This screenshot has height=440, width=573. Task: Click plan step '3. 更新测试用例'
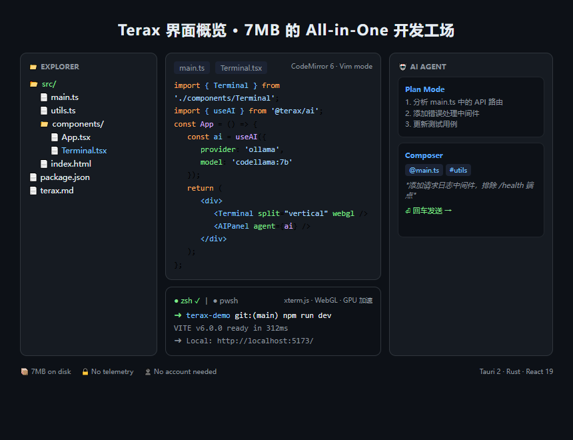(x=431, y=125)
